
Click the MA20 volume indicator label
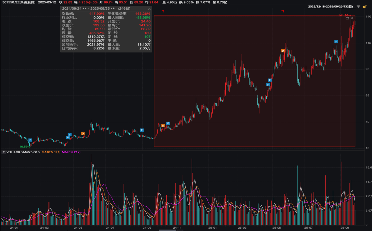[x=71, y=152]
